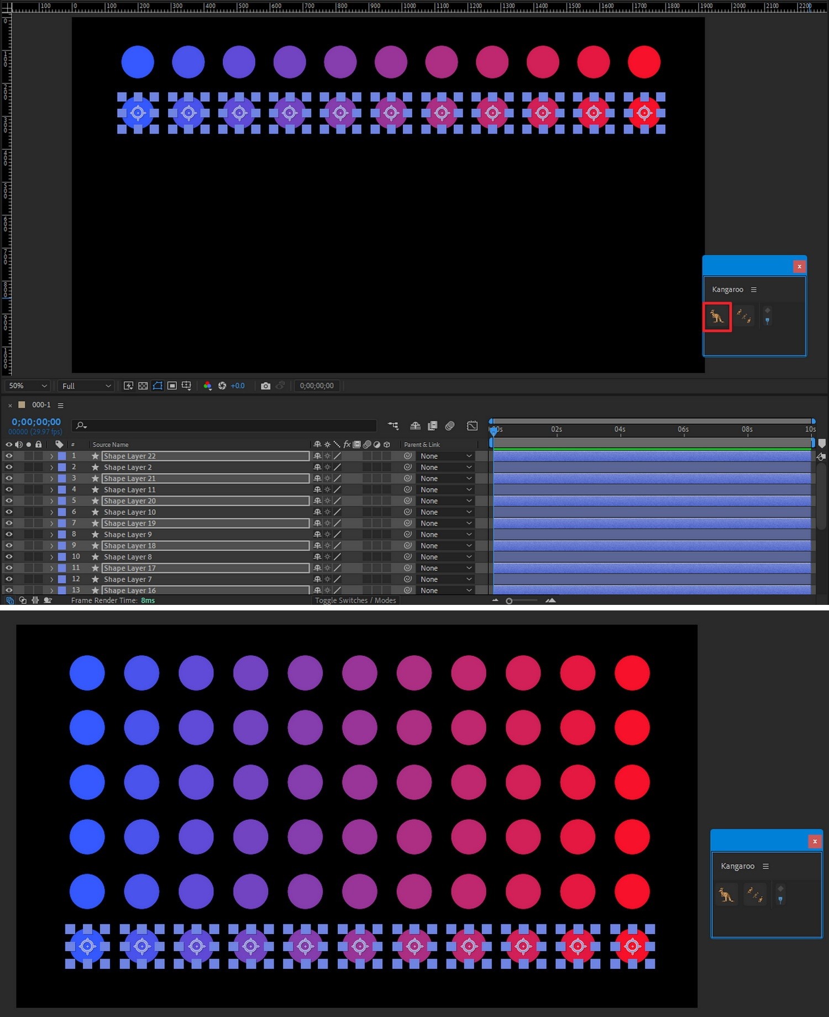Open the Full resolution dropdown
The height and width of the screenshot is (1017, 829).
(x=86, y=386)
